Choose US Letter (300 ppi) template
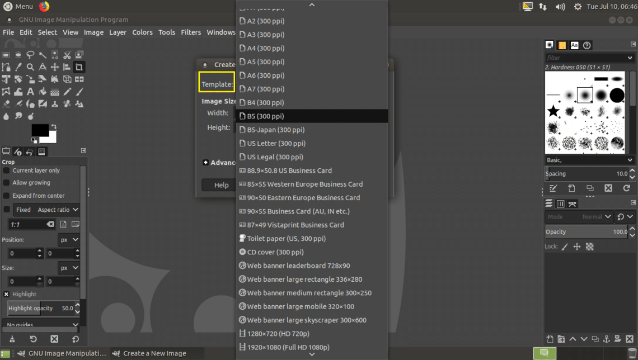This screenshot has height=360, width=638. (x=312, y=144)
